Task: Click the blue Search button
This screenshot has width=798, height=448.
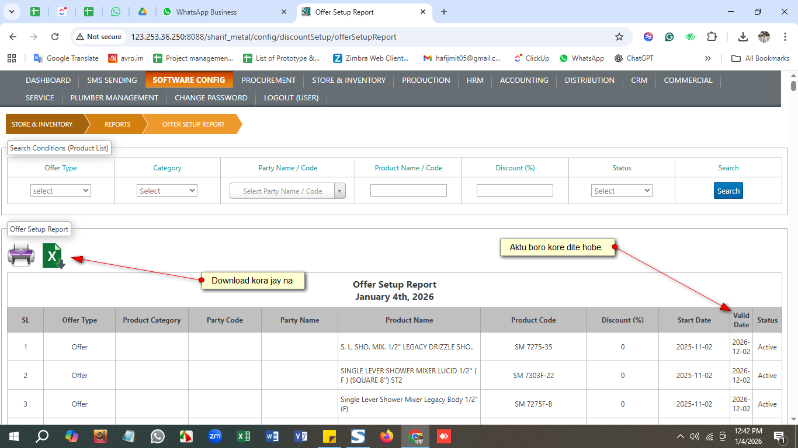Action: [728, 191]
